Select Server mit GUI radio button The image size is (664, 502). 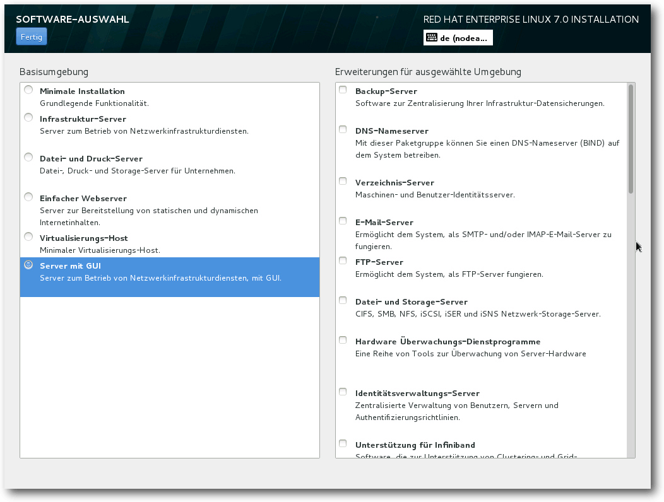click(28, 264)
